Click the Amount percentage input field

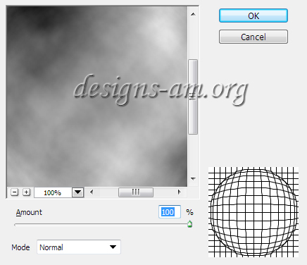tap(170, 212)
